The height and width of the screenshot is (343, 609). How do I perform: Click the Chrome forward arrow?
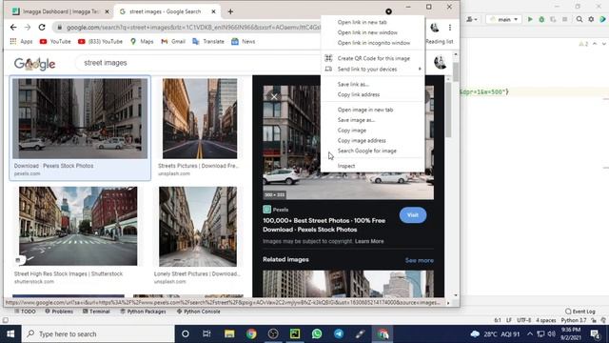[28, 28]
